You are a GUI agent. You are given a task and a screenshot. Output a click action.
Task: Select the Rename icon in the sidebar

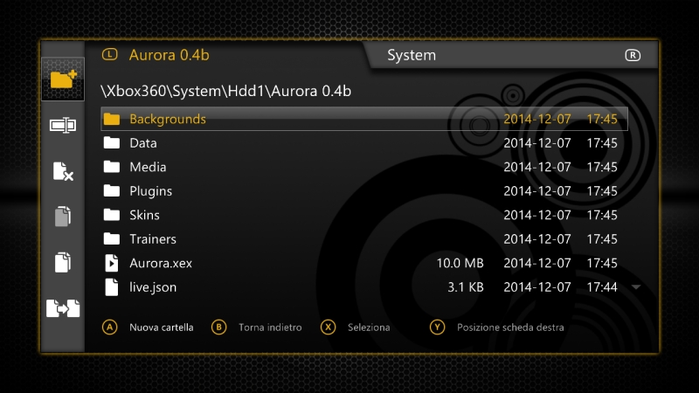click(x=63, y=125)
